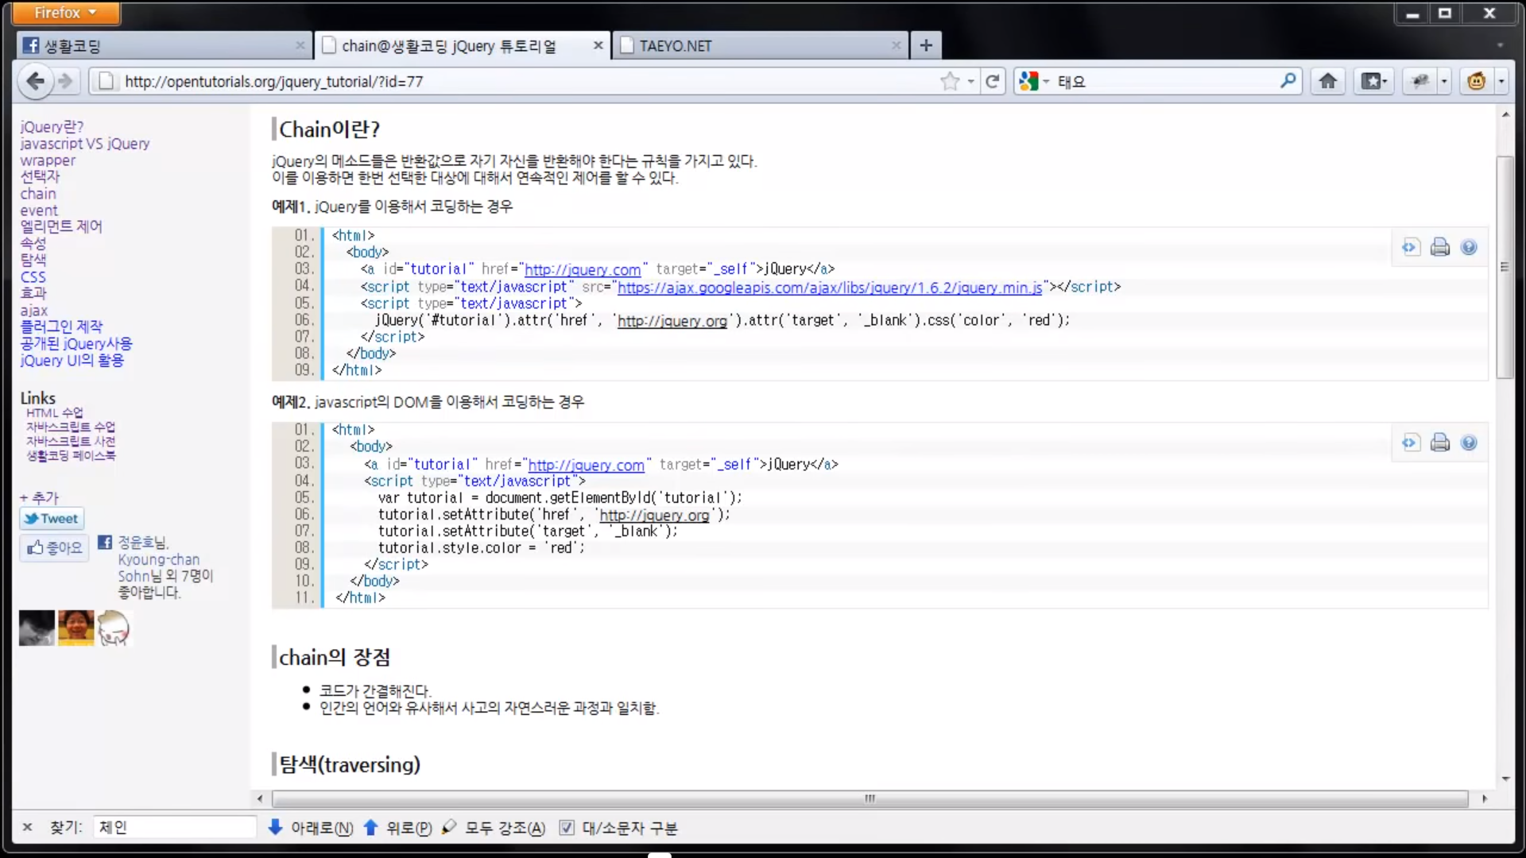1526x858 pixels.
Task: Click print icon in first code block
Action: 1439,247
